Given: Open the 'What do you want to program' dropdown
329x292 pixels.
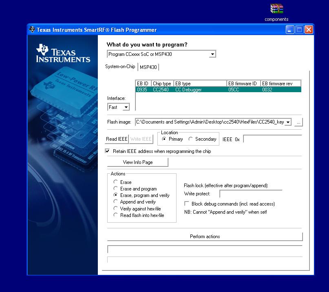Looking at the screenshot, I should 212,54.
